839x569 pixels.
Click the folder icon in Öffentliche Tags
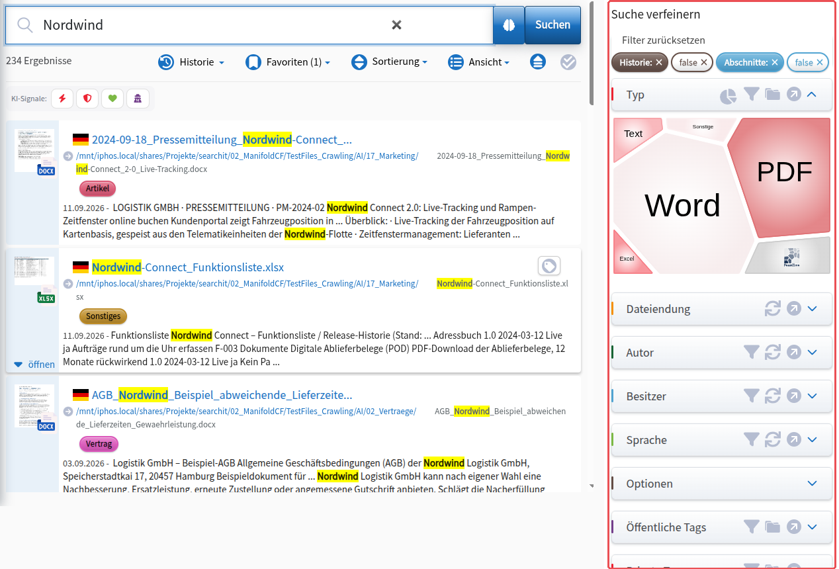tap(773, 527)
